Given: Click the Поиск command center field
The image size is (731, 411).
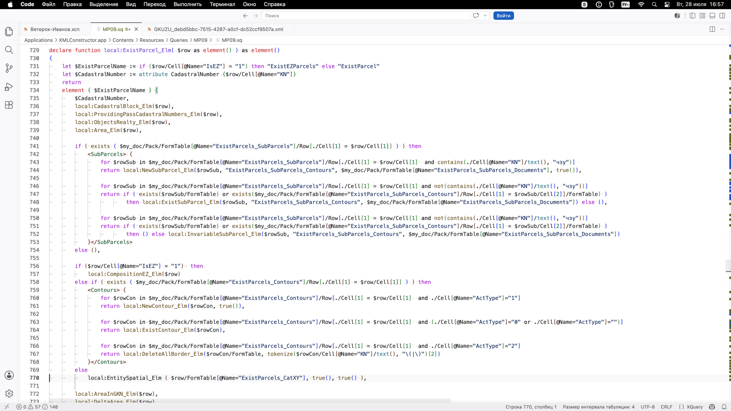Looking at the screenshot, I should (x=365, y=16).
